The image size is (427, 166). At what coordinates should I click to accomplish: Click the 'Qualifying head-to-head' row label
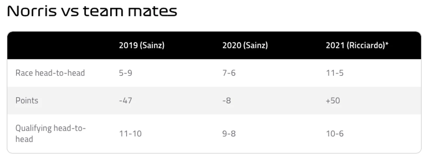[x=50, y=133]
